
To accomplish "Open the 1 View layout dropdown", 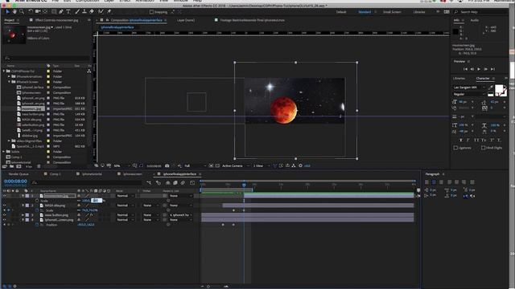I will tap(262, 166).
